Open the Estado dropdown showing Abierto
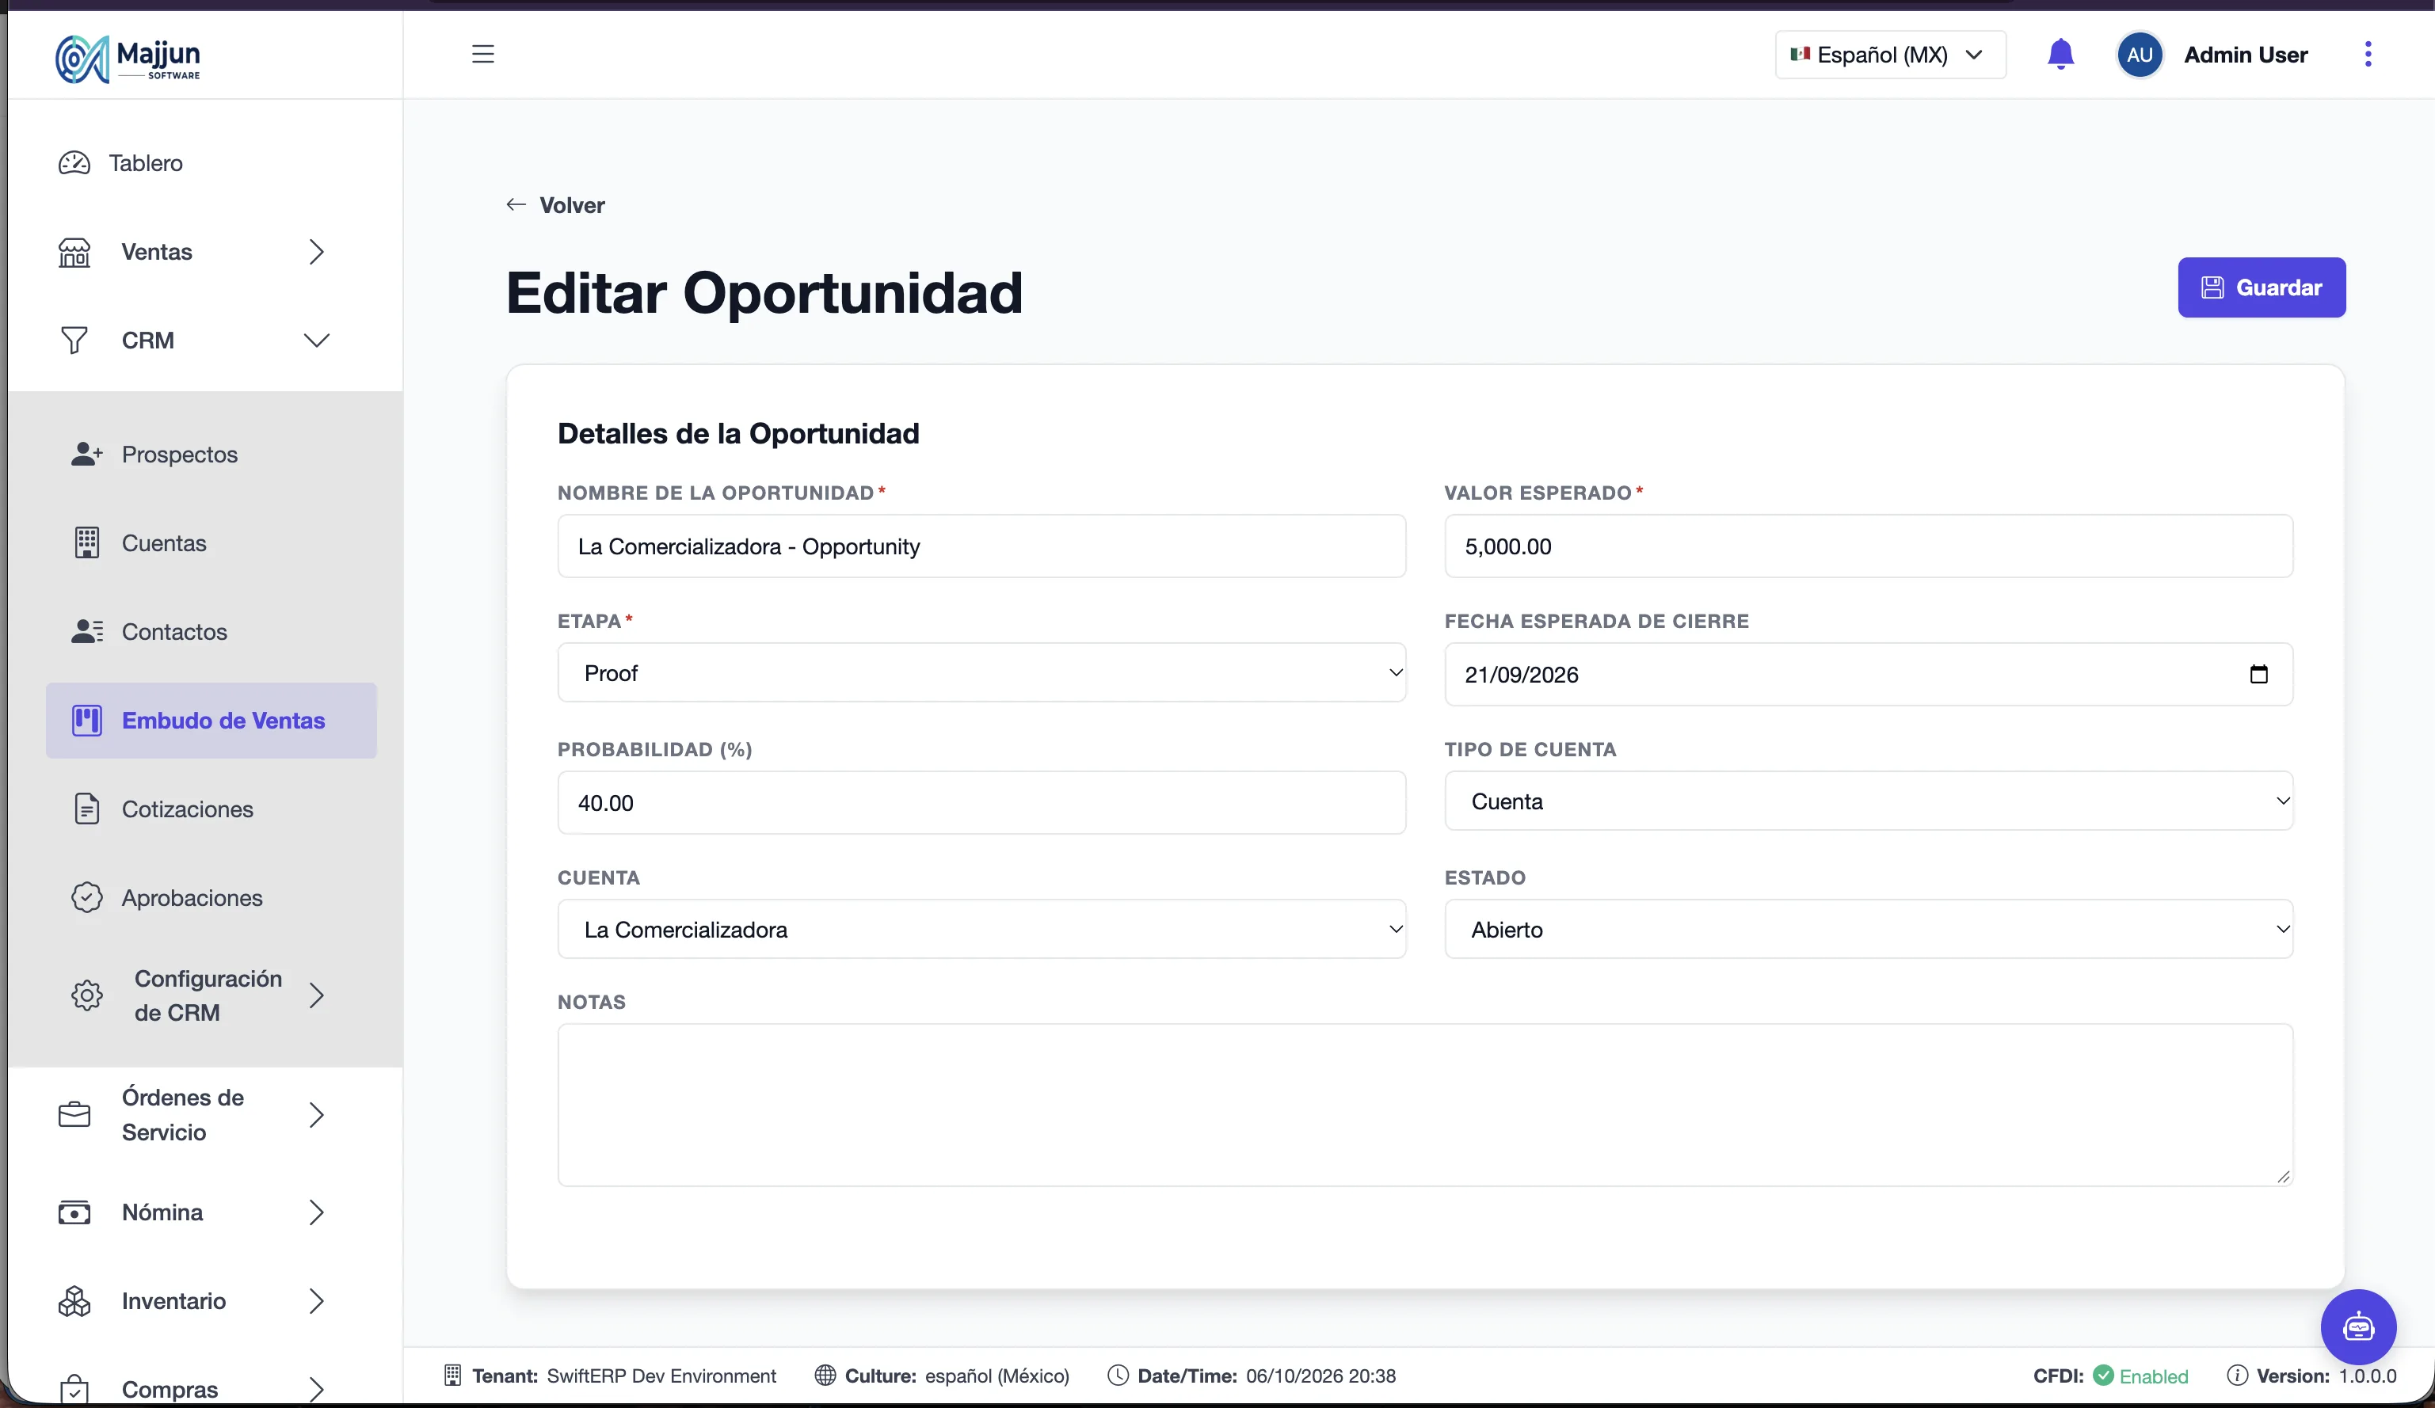This screenshot has height=1408, width=2435. (x=1869, y=930)
